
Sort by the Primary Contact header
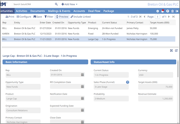(x=138, y=23)
